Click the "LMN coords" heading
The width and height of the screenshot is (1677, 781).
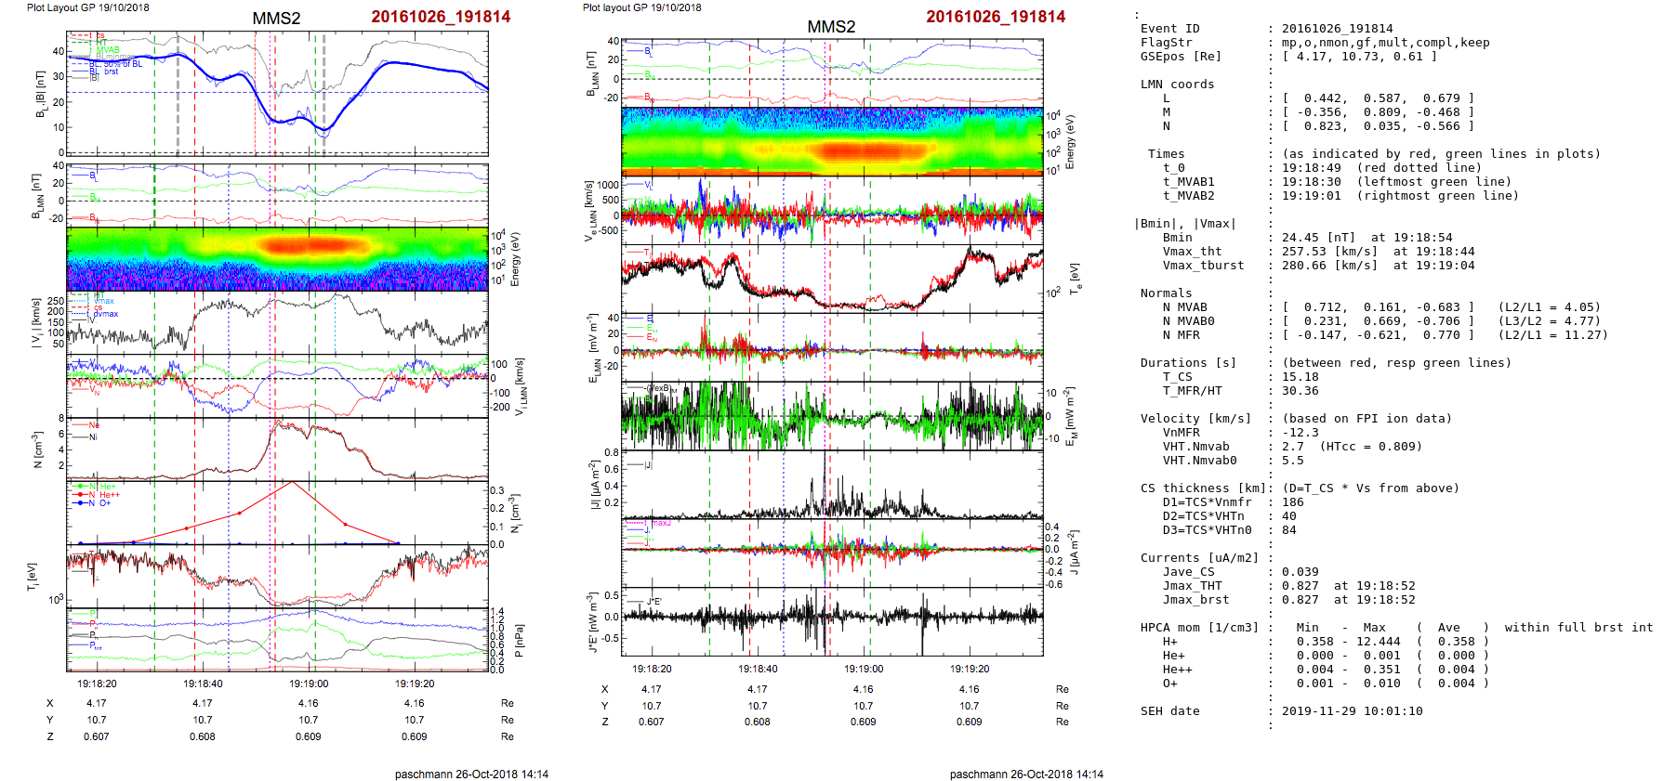point(1177,85)
